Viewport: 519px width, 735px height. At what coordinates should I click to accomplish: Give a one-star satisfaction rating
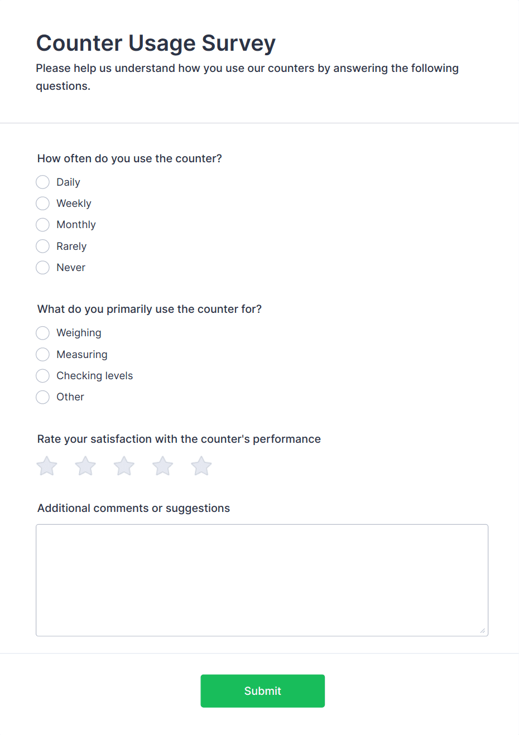(x=47, y=466)
